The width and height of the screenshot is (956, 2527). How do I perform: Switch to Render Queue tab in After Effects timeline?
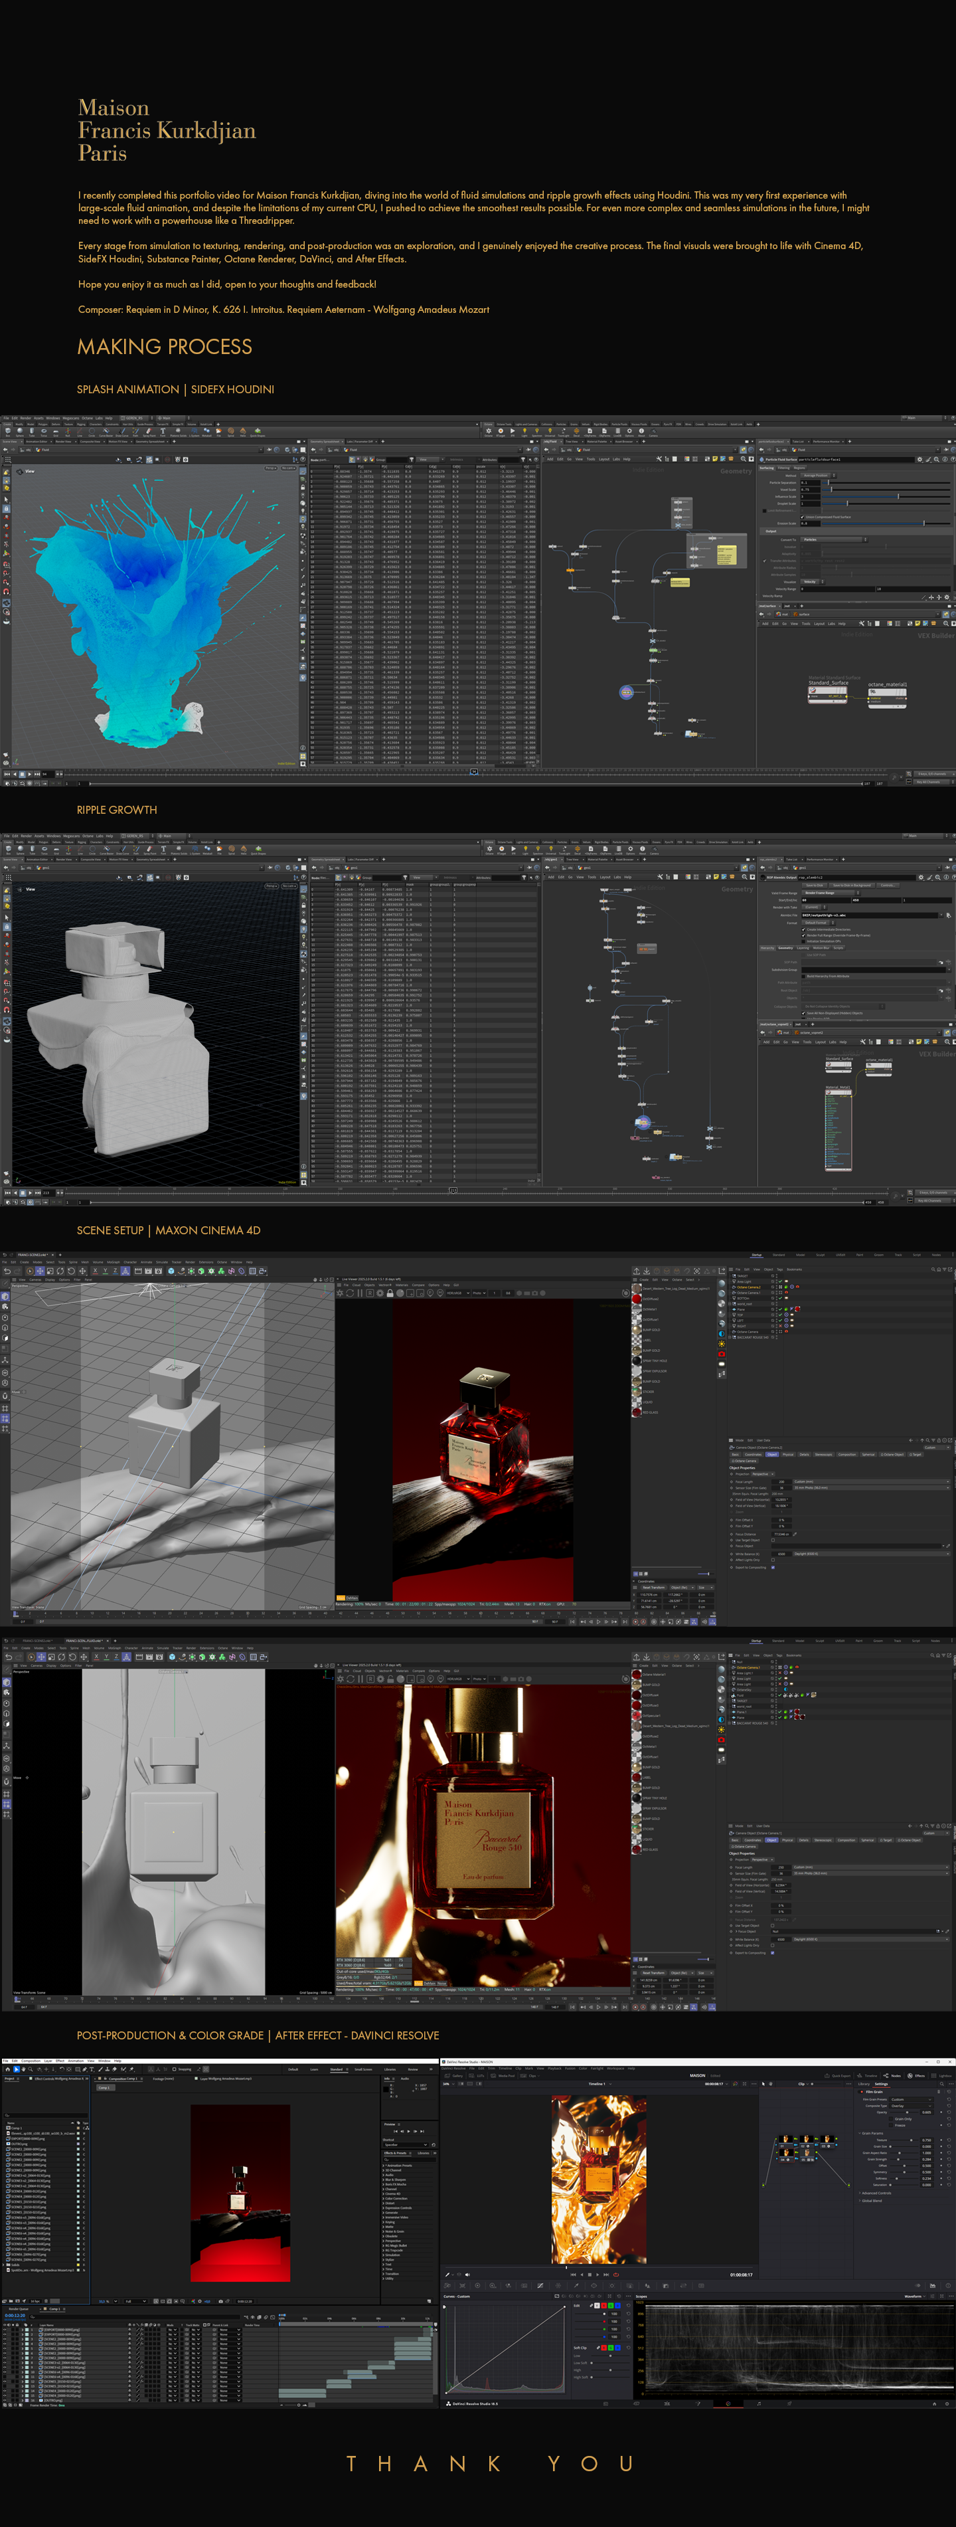(19, 2309)
